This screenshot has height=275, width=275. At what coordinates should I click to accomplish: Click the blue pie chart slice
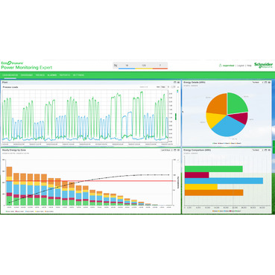[227, 127]
